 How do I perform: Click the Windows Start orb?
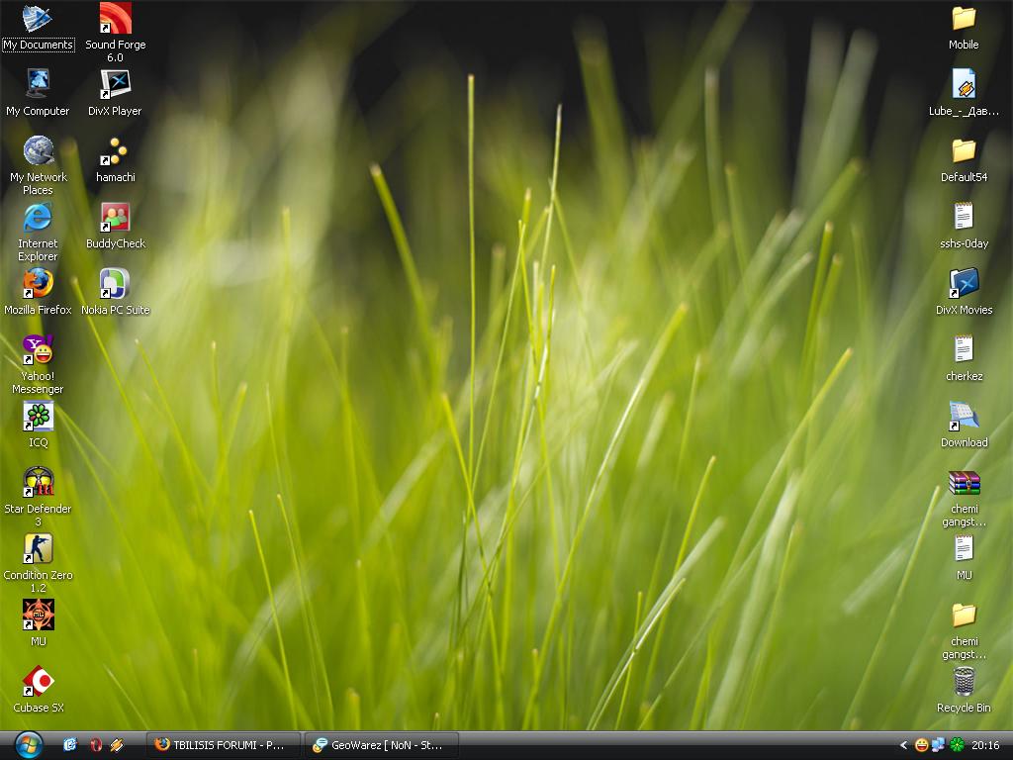click(x=29, y=745)
